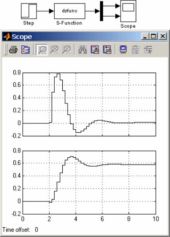Screen dimensions: 170x237
Task: Click the lock axes selection icon
Action: tap(135, 50)
